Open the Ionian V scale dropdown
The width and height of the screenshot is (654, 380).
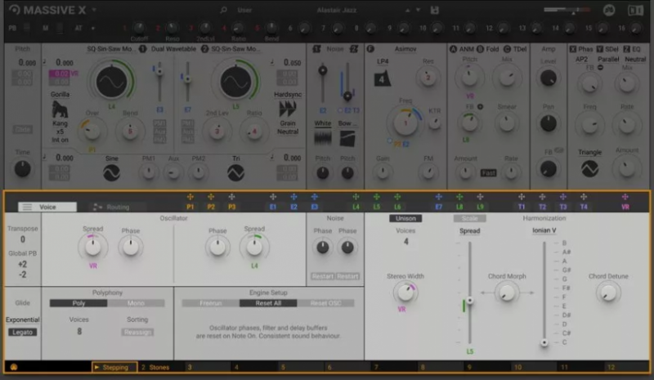544,230
